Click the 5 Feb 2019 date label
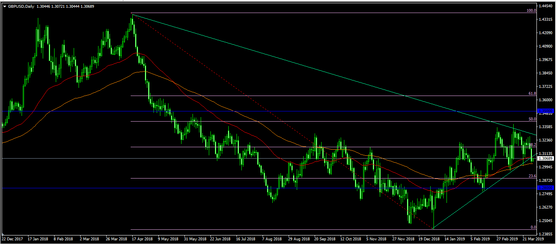The image size is (556, 244). click(481, 239)
